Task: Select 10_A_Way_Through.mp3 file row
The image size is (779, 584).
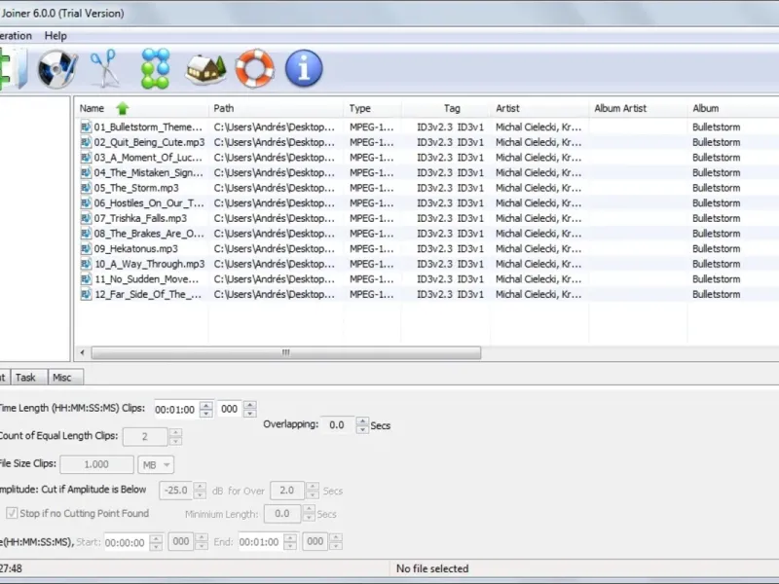Action: (428, 264)
